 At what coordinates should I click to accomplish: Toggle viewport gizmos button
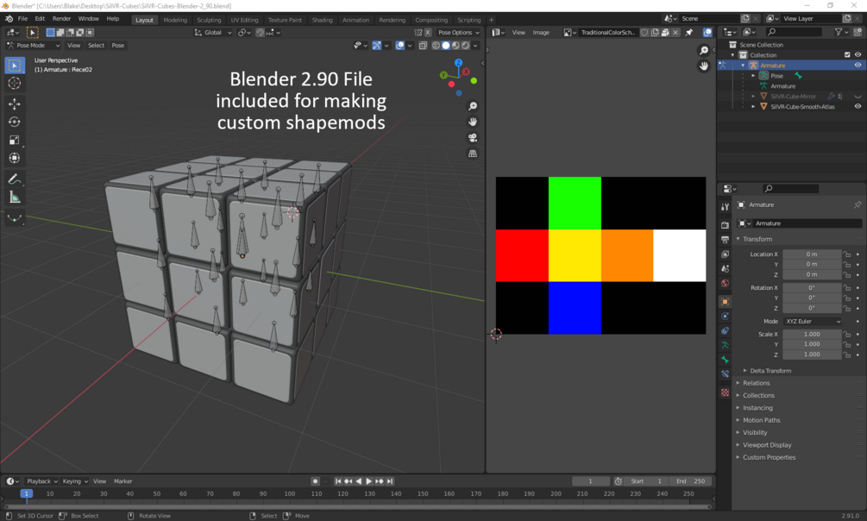point(376,46)
